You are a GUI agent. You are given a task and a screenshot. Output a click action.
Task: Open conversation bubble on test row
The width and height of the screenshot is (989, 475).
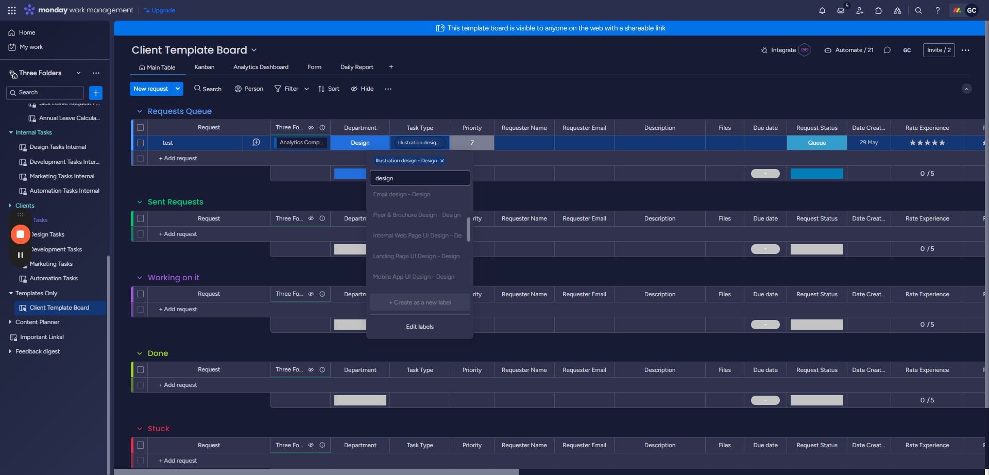256,143
